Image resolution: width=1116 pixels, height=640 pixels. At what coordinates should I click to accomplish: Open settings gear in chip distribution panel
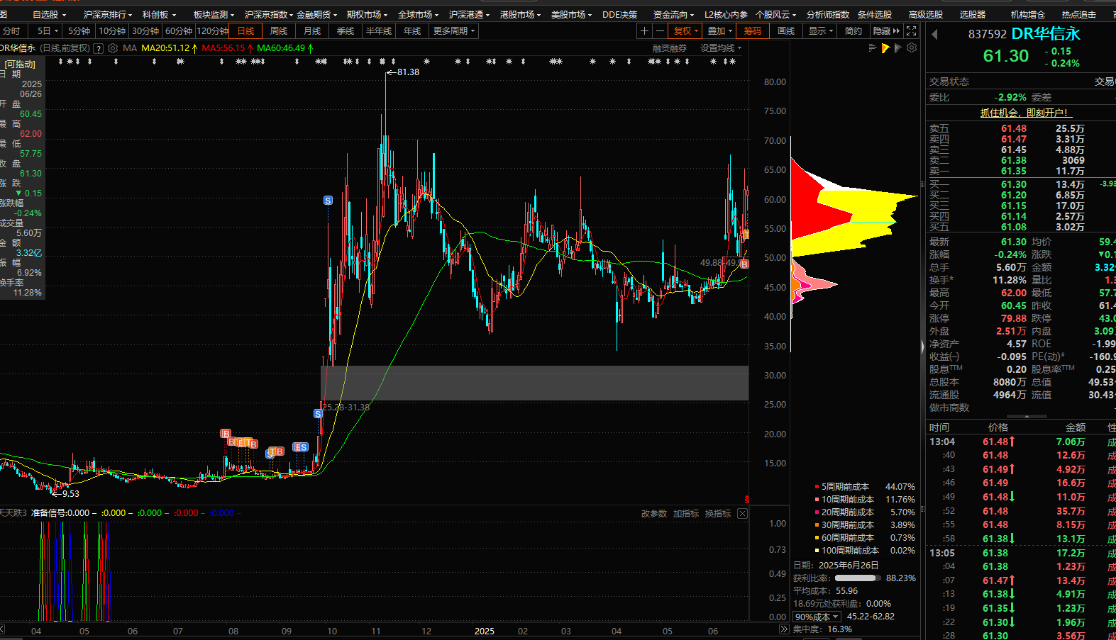tap(912, 48)
